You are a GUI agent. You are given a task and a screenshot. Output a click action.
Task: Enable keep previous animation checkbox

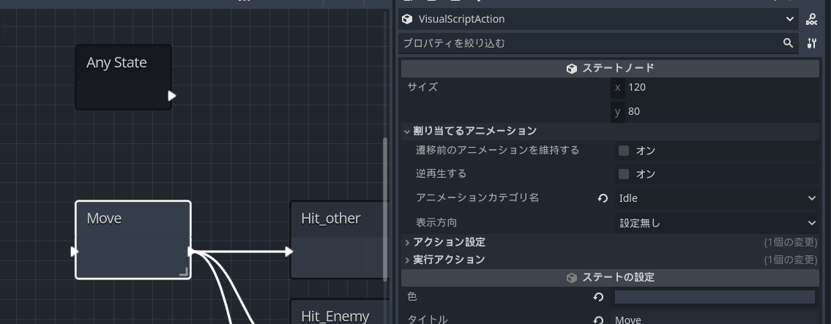pyautogui.click(x=624, y=151)
